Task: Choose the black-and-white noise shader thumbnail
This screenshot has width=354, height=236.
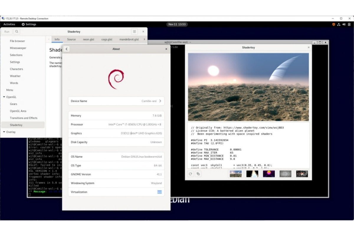Action: tap(302, 174)
